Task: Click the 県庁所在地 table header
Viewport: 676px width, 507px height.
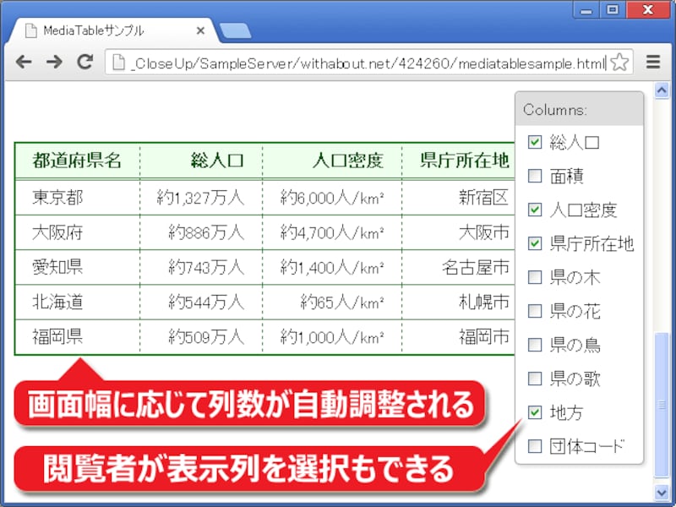Action: [x=458, y=161]
